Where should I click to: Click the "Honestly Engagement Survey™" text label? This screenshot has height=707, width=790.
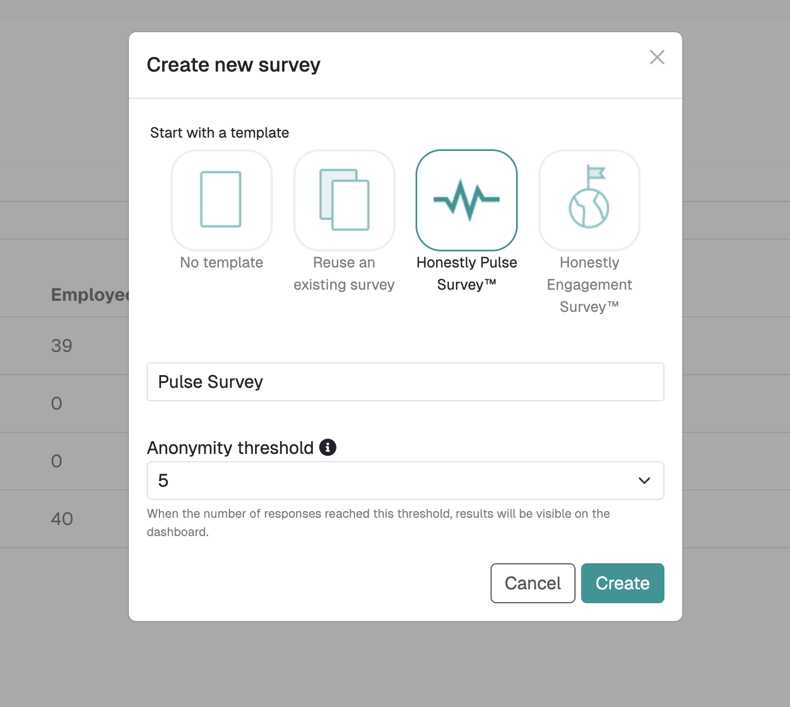(x=589, y=285)
